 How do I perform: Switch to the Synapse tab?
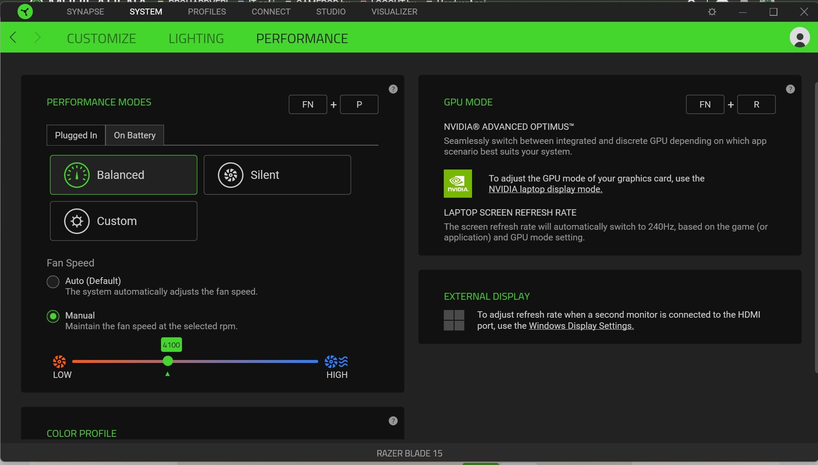[85, 12]
